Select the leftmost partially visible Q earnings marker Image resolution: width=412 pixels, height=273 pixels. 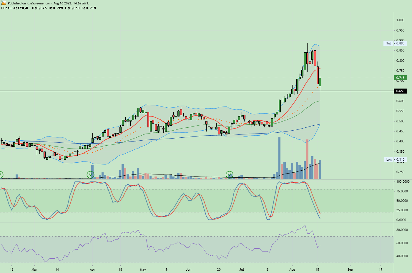[1, 175]
